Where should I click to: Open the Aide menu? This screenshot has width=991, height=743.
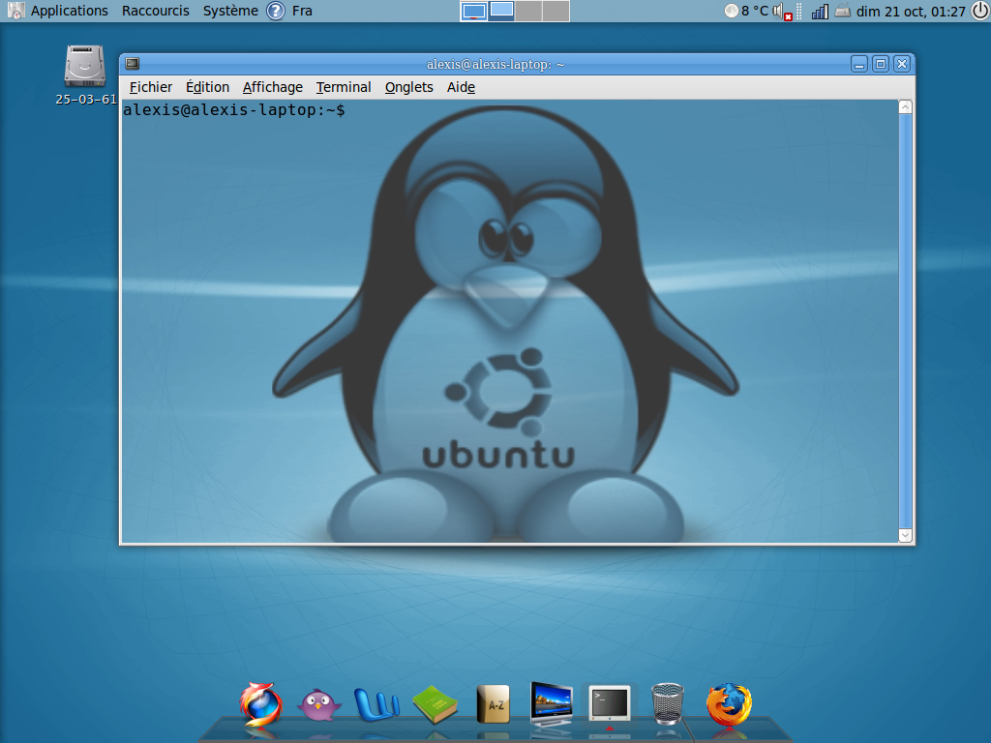pos(461,87)
